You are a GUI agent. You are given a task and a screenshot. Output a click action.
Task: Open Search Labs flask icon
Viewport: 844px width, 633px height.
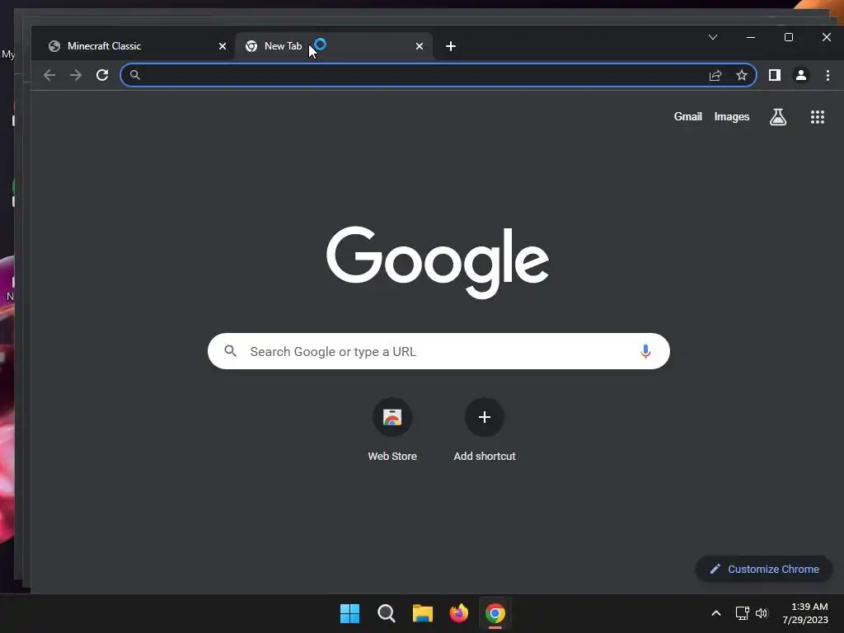pos(778,117)
